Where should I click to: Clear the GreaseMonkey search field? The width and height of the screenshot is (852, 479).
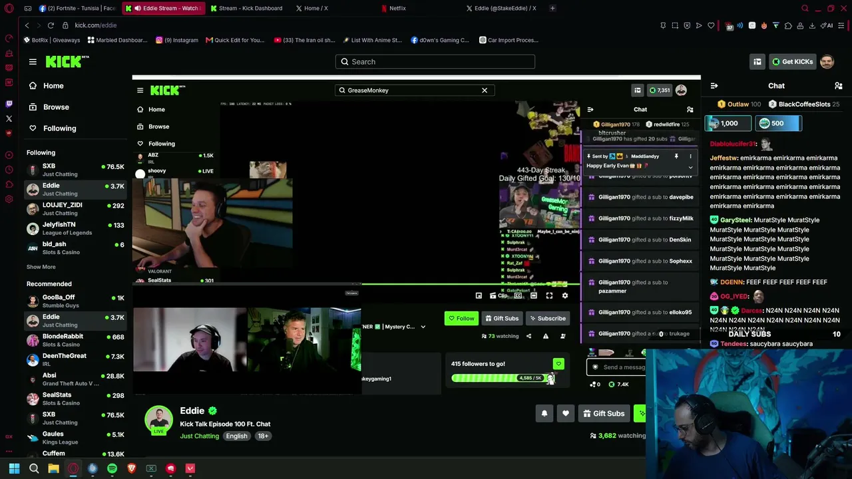tap(485, 90)
